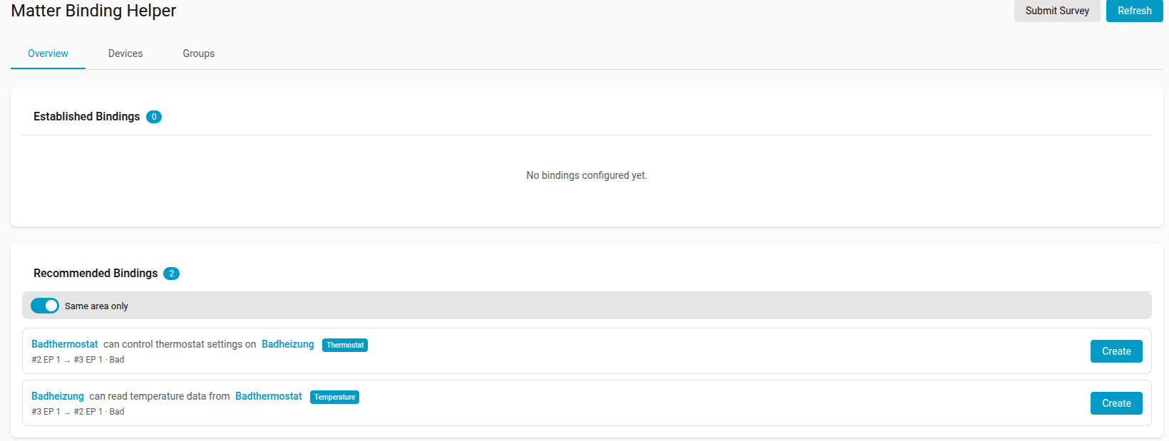This screenshot has height=441, width=1169.
Task: Click the Same area only label text
Action: point(96,306)
